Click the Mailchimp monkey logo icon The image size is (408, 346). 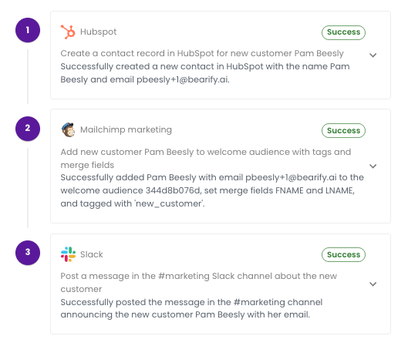tap(68, 129)
